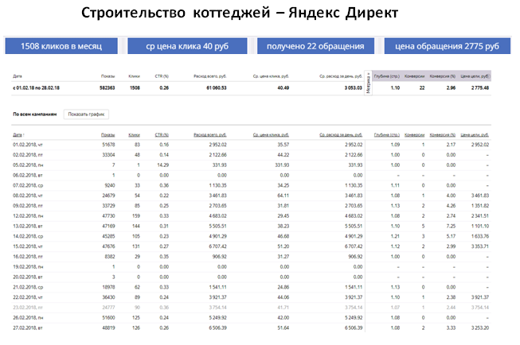520x345 pixels.
Task: Sort daily table by underlined Показы header
Action: click(108, 135)
